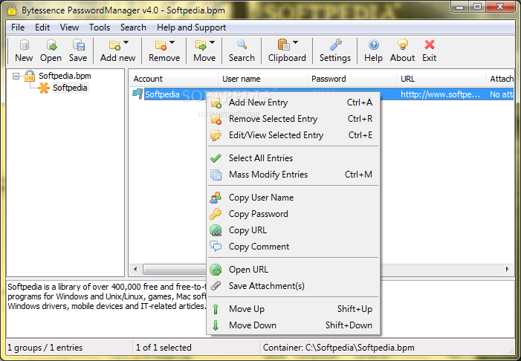
Task: Click the Search magnifier icon
Action: pos(242,45)
